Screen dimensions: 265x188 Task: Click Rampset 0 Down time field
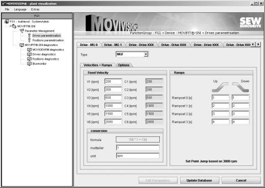(x=240, y=98)
